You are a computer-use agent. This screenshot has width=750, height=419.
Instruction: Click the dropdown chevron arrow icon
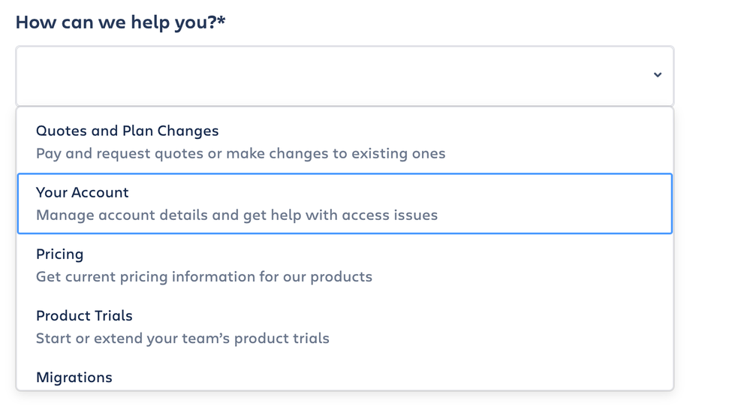(657, 75)
